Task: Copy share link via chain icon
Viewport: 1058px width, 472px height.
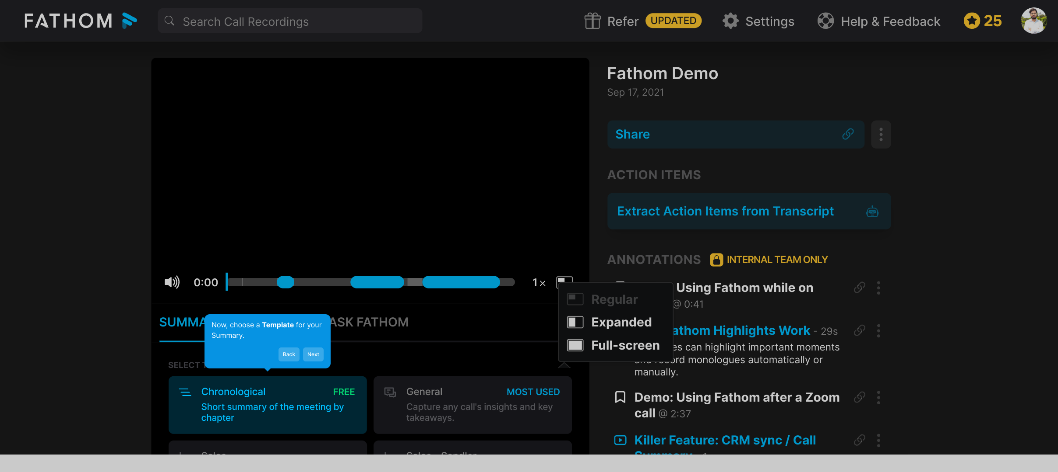Action: 848,135
